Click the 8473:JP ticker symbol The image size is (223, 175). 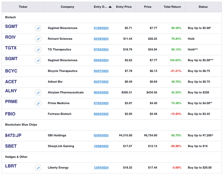(x=13, y=136)
